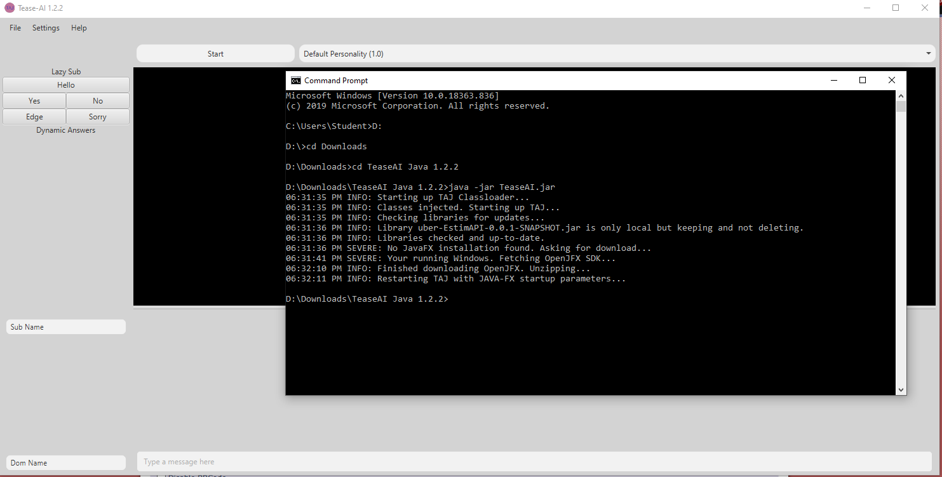Expand the Default Personality dropdown
This screenshot has width=942, height=477.
pos(617,54)
